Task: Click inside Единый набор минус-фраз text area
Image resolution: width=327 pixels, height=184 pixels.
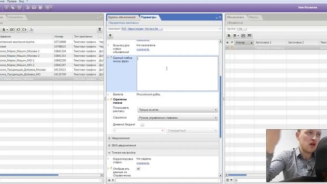Action: pos(177,74)
